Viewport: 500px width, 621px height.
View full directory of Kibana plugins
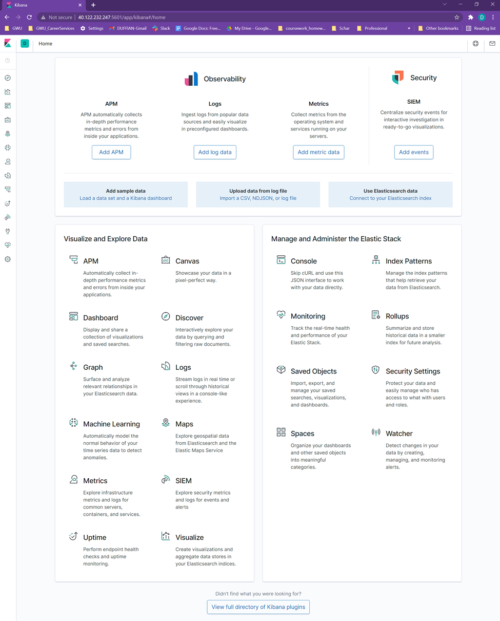tap(258, 607)
